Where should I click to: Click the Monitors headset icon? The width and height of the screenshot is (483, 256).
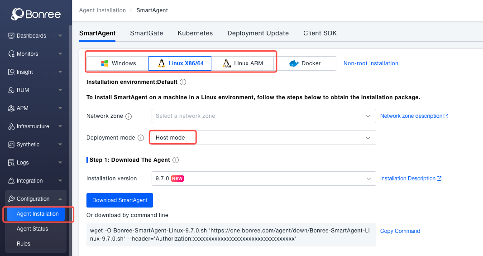[12, 54]
